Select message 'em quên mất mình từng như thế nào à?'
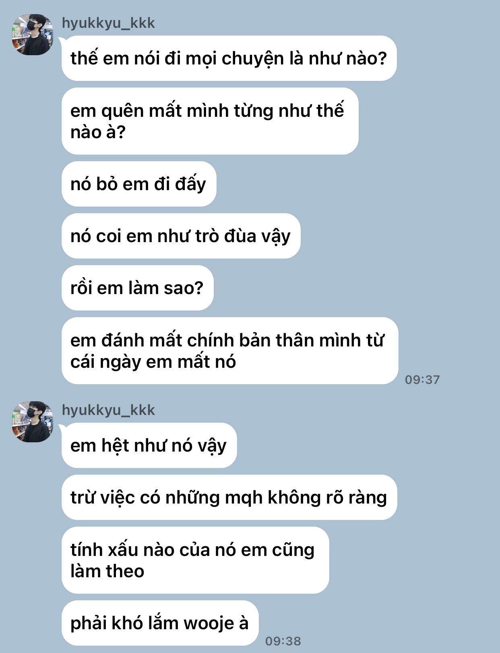This screenshot has height=653, width=500. (210, 121)
